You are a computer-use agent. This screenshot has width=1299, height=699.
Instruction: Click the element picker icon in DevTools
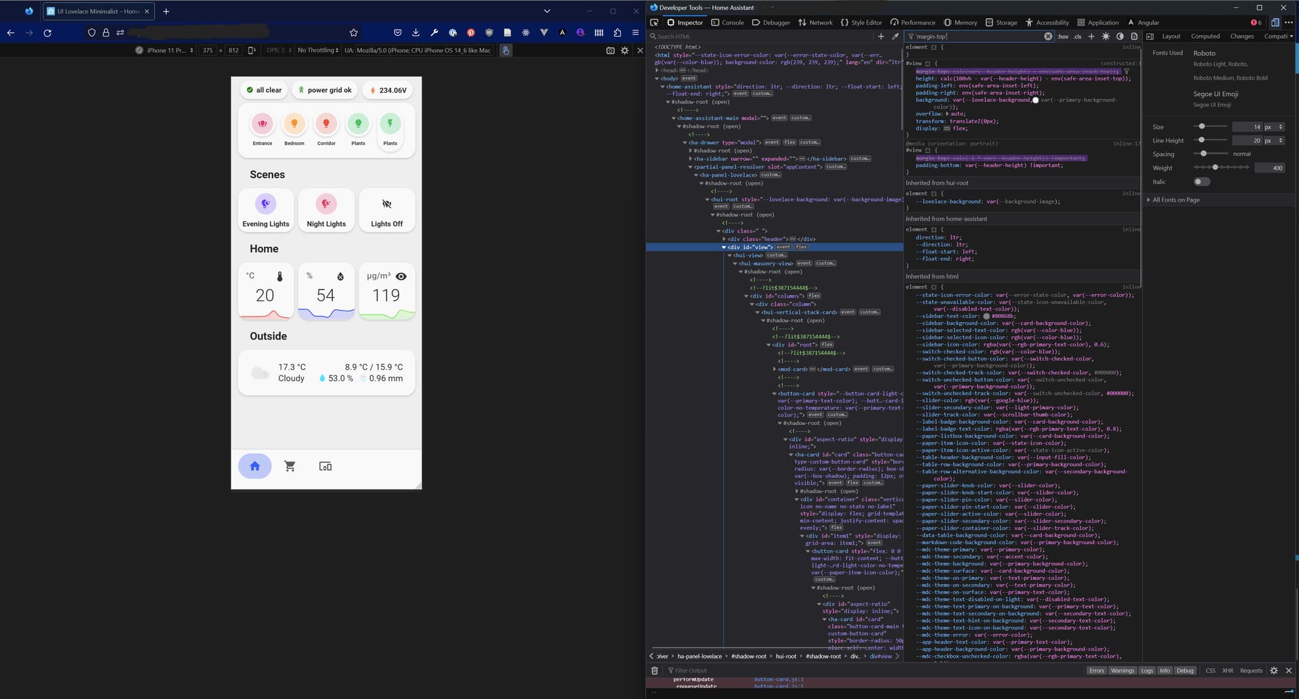point(654,22)
